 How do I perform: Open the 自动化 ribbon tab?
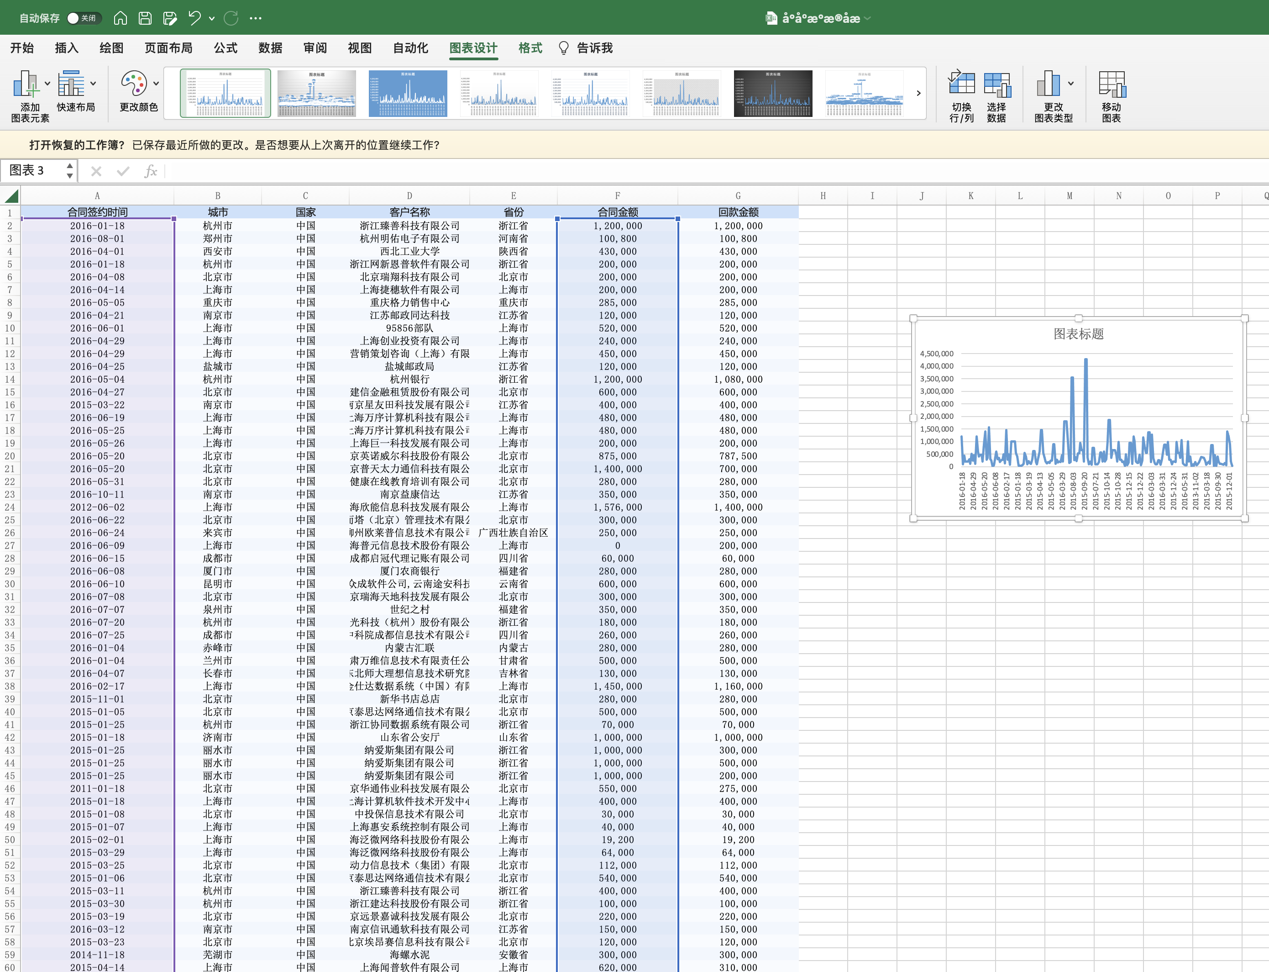(x=410, y=48)
